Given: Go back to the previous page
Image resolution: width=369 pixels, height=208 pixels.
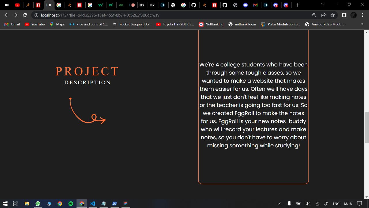Looking at the screenshot, I should 6,15.
